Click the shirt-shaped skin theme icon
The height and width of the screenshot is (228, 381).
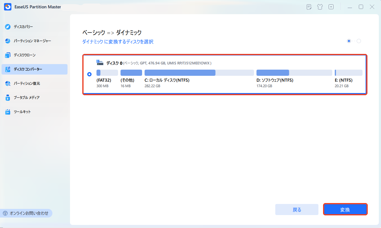coord(320,7)
